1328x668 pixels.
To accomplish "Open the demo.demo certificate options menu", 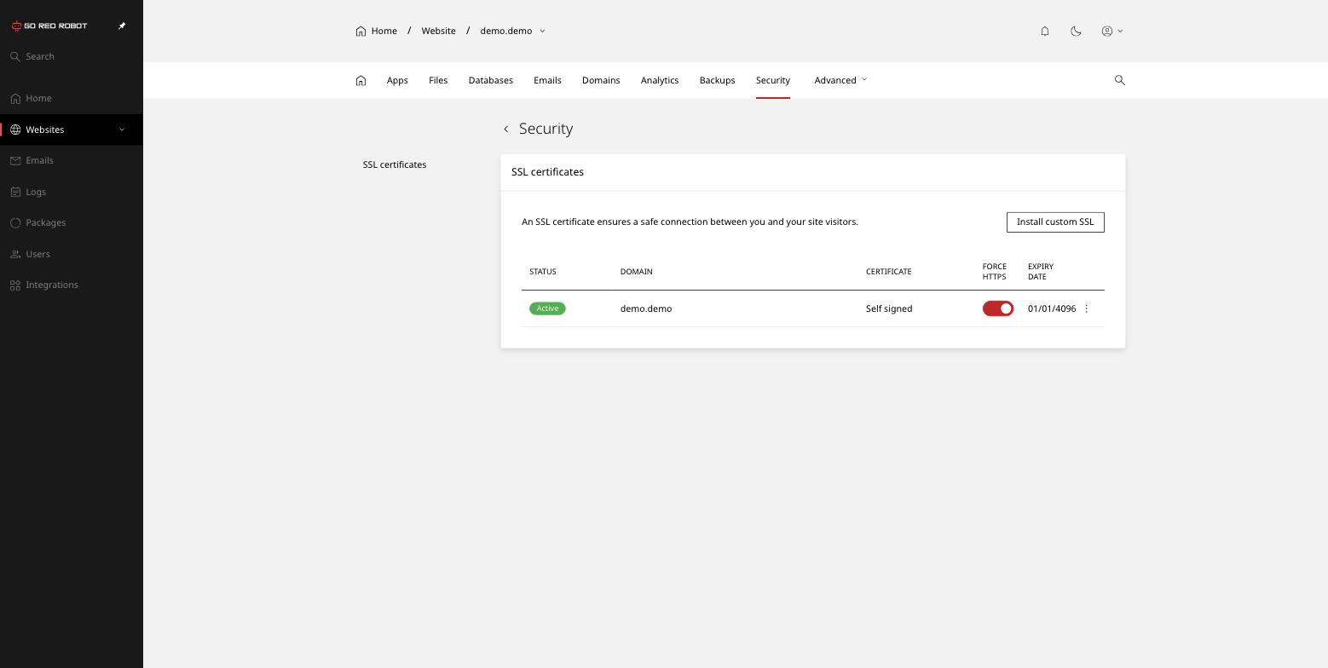I will [1086, 308].
